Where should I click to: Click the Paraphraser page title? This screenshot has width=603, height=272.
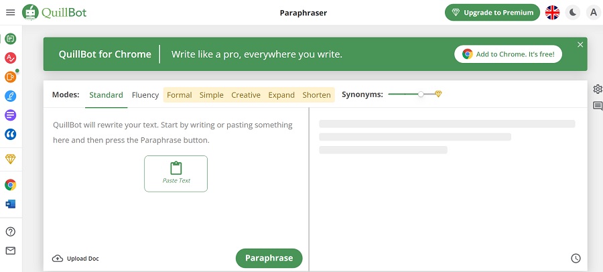(x=304, y=13)
